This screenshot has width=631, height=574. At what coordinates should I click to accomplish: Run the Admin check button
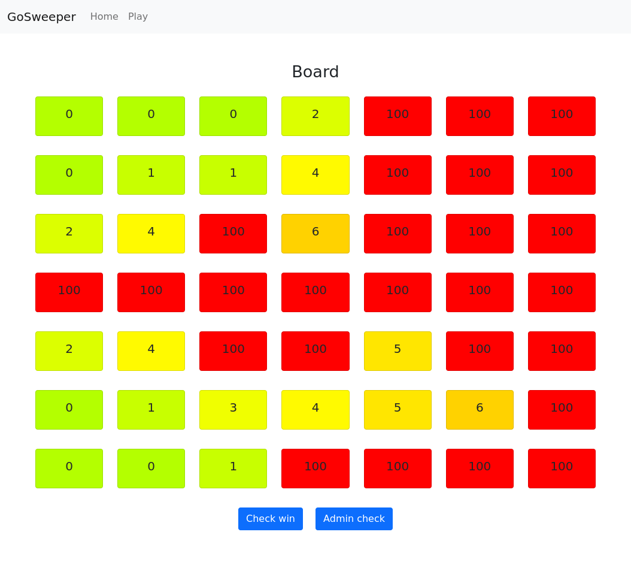click(354, 519)
